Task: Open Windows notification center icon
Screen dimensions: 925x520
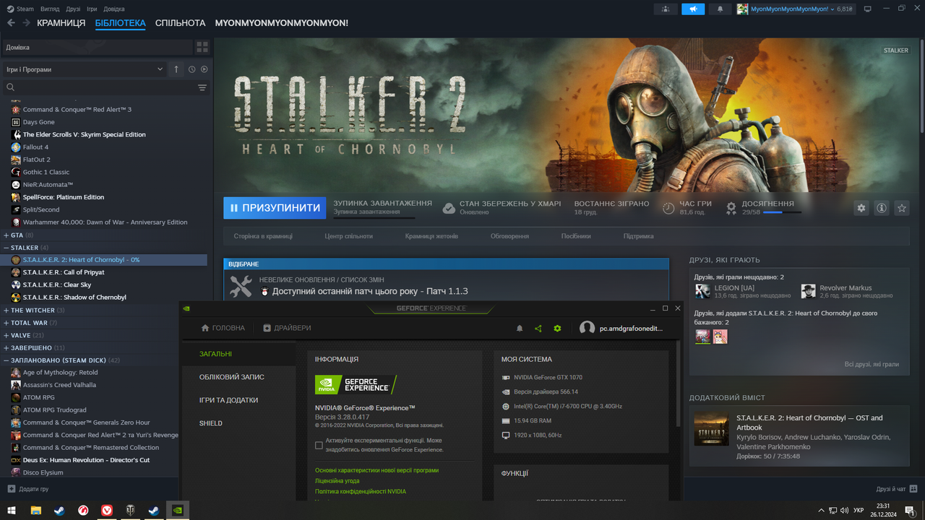Action: tap(909, 510)
